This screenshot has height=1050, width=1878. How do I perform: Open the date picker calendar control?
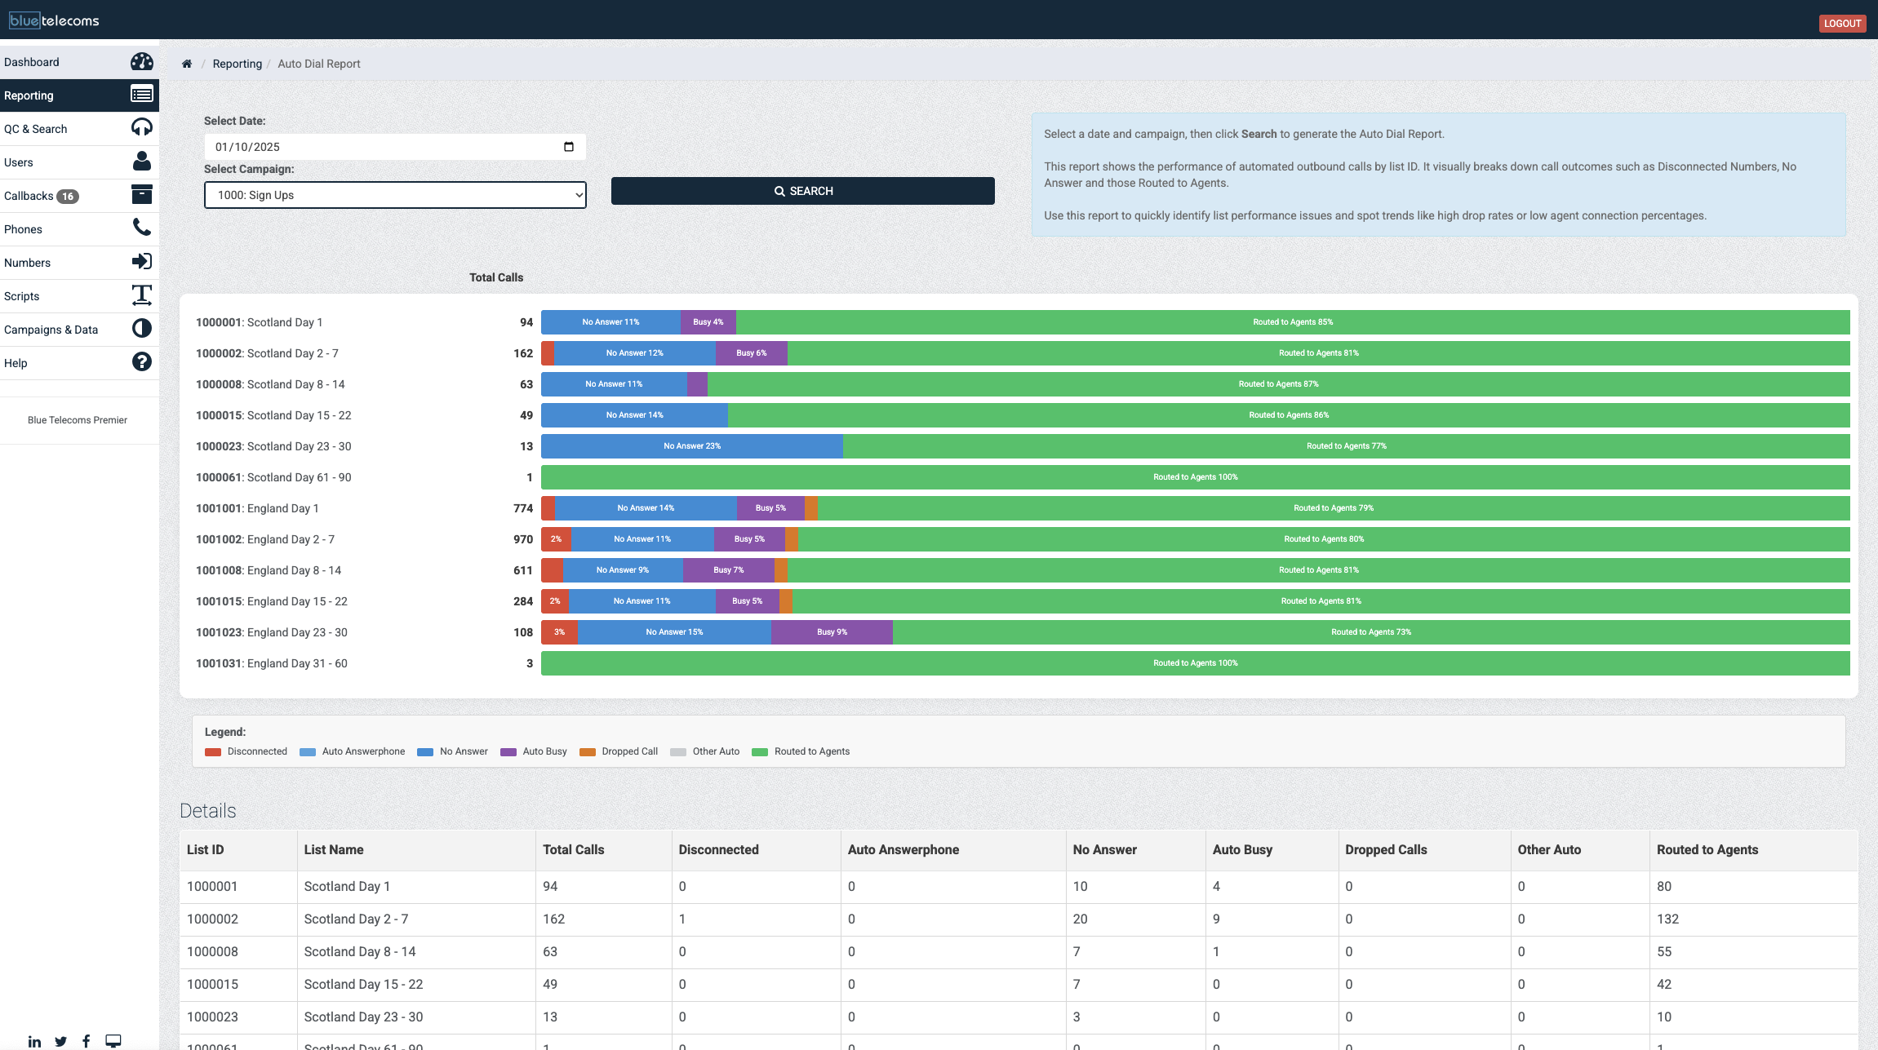tap(570, 146)
